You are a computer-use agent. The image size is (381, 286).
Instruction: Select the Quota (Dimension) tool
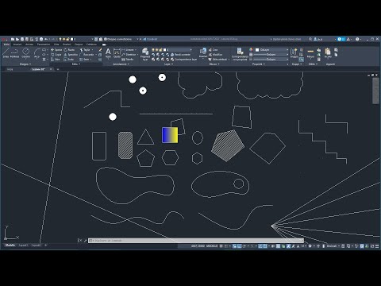coord(117,53)
